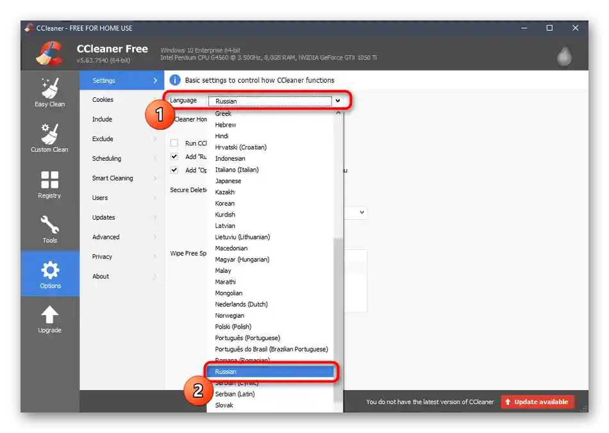The height and width of the screenshot is (433, 609).
Task: Choose Slovak from the language list
Action: (270, 405)
